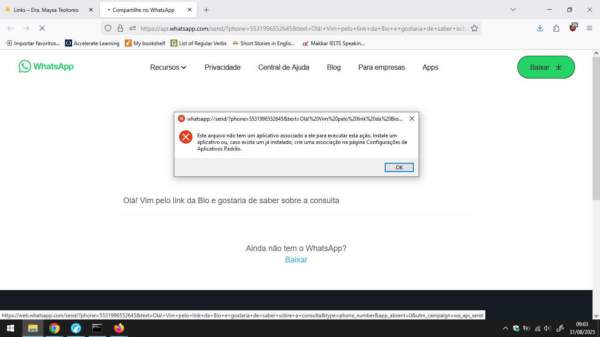Open Privacidade in WhatsApp navigation
The width and height of the screenshot is (600, 337).
click(223, 67)
